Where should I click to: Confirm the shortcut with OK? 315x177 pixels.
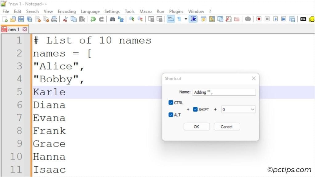coord(196,126)
